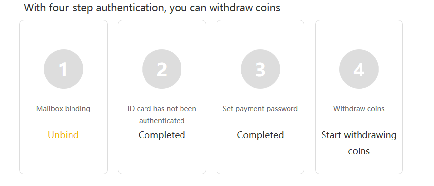Click Completed under Set payment password
The width and height of the screenshot is (434, 186).
(x=260, y=135)
